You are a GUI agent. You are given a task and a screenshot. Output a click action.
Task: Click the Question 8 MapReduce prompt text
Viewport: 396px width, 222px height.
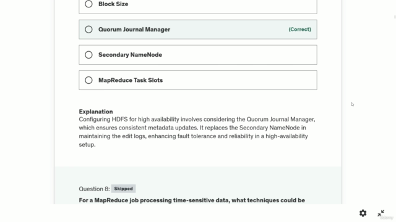pyautogui.click(x=192, y=200)
